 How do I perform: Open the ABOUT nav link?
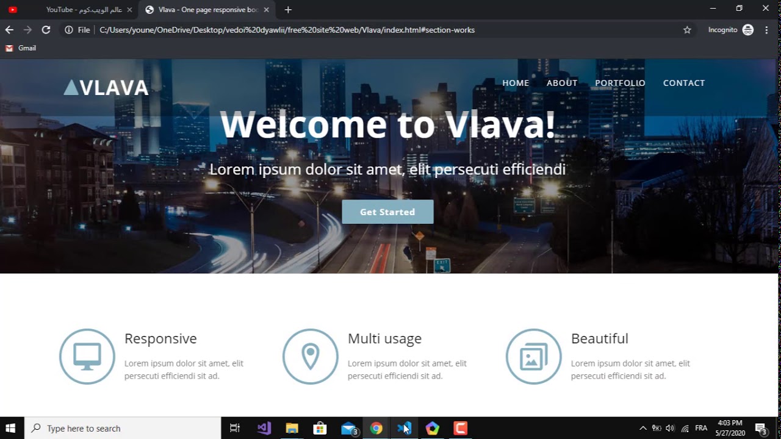(x=562, y=83)
